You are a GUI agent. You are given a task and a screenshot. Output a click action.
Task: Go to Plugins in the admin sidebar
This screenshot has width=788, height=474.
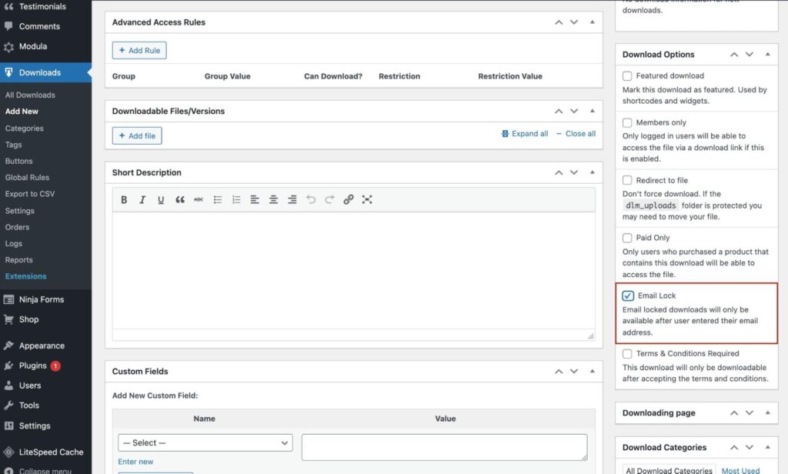point(33,366)
